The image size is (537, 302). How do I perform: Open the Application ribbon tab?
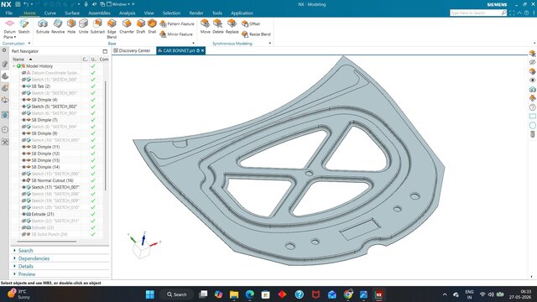242,13
